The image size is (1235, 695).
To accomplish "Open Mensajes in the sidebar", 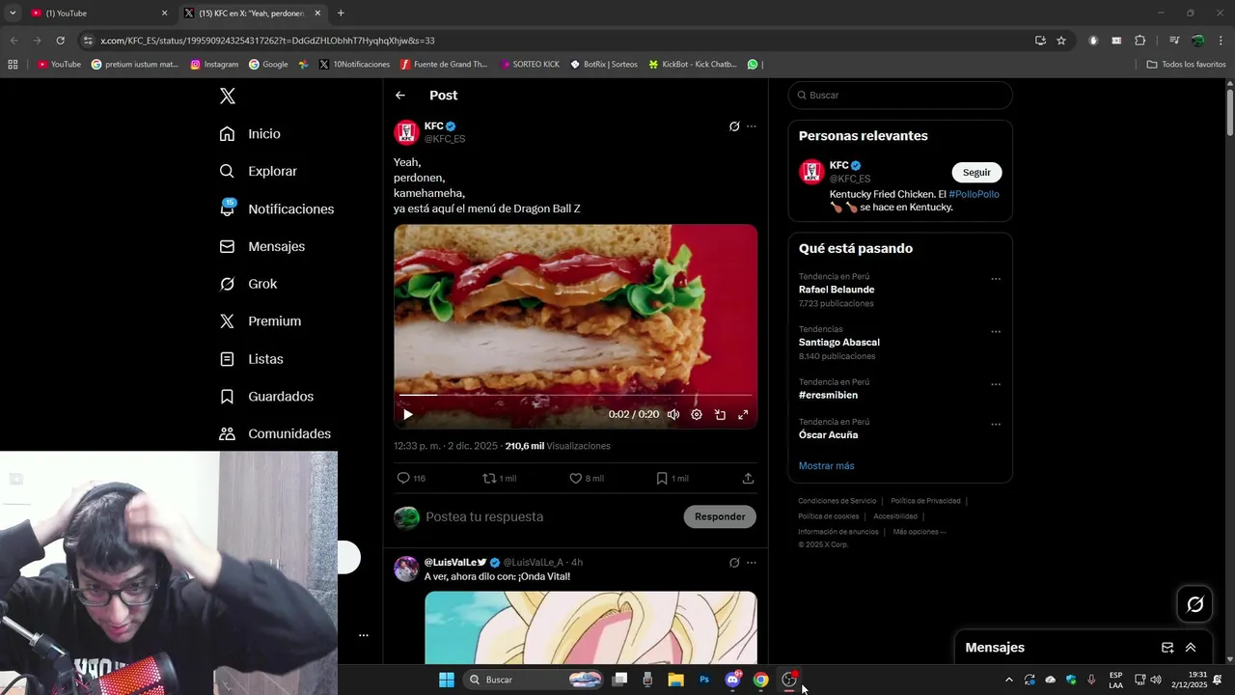I will (261, 246).
